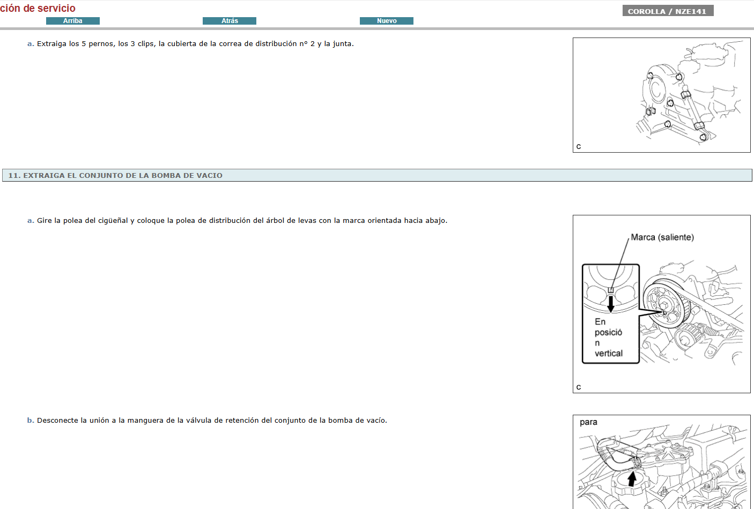The width and height of the screenshot is (754, 509).
Task: Click section header 11 Extraiga bomba de vacio
Action: 115,175
